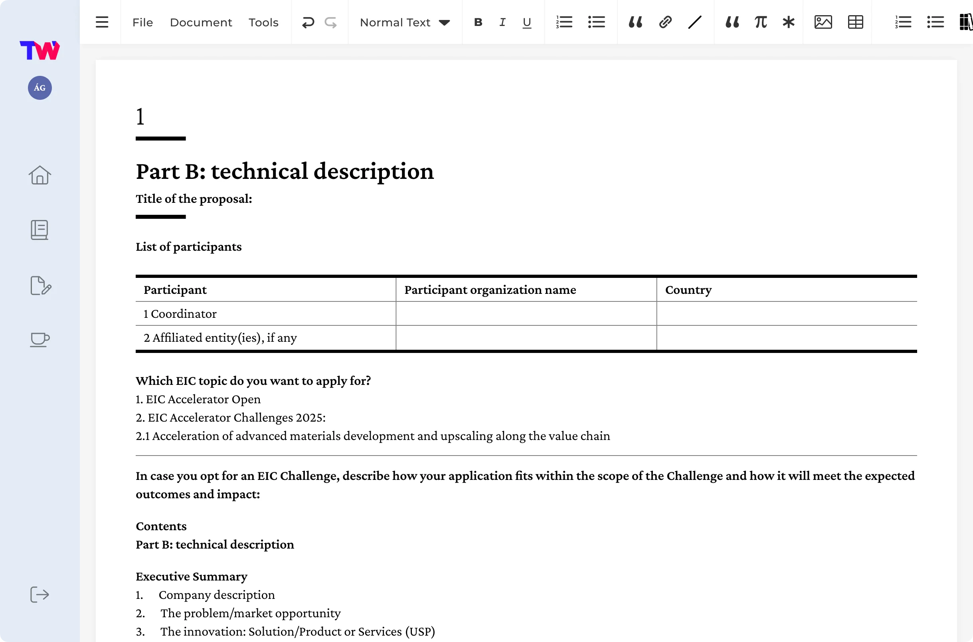Log out using the sidebar exit icon

tap(40, 594)
